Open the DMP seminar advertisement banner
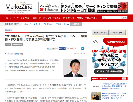133x102 pixels. (x=109, y=56)
